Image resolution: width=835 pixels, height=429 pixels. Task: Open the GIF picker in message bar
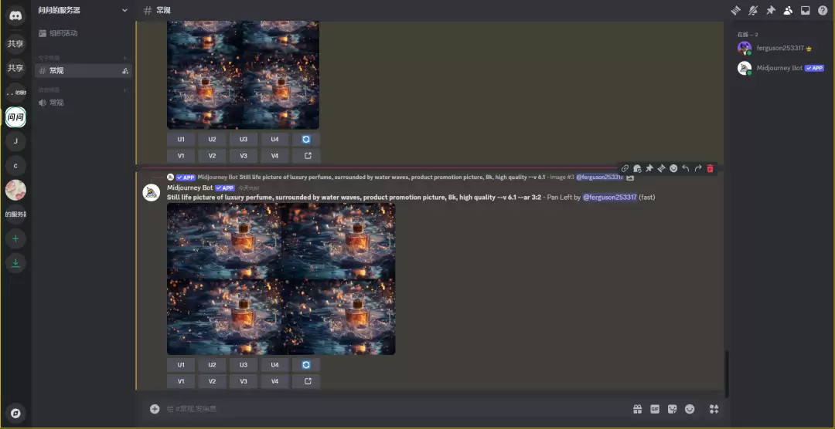point(655,409)
